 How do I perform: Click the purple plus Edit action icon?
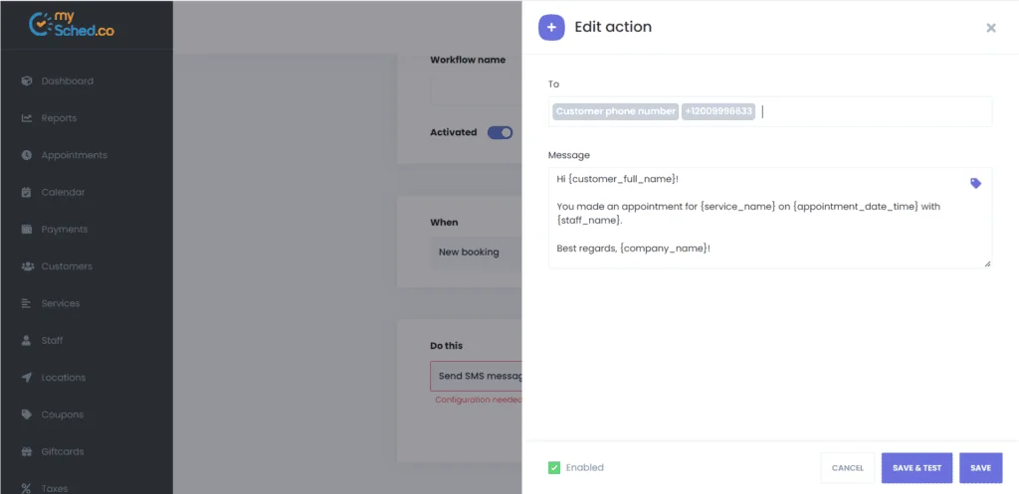point(551,27)
